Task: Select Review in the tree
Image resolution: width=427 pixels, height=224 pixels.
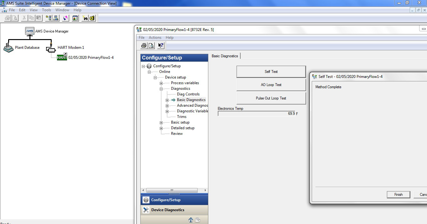Action: (177, 134)
